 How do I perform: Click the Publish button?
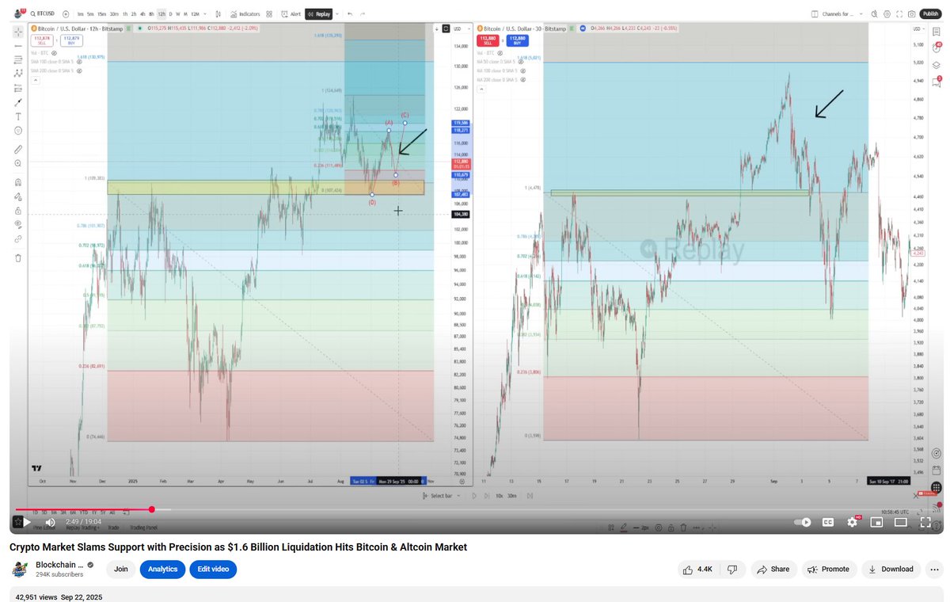(x=930, y=13)
